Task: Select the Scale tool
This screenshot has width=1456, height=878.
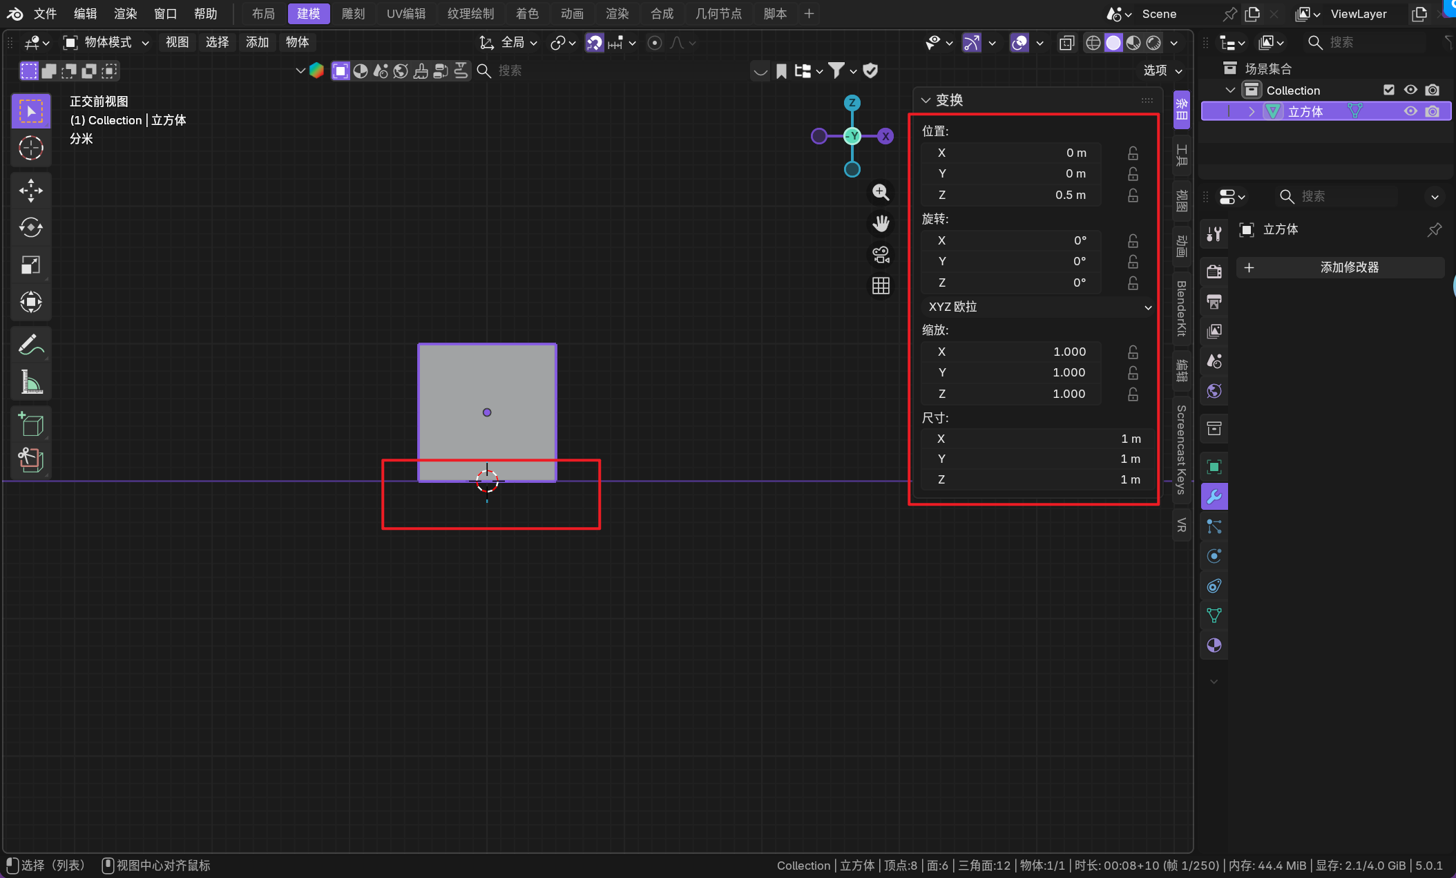Action: [31, 265]
